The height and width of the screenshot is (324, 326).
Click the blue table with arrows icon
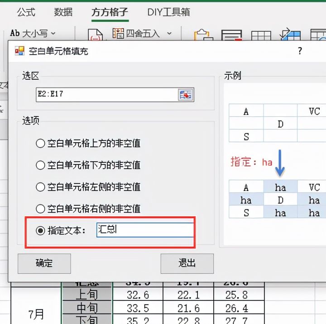290,34
